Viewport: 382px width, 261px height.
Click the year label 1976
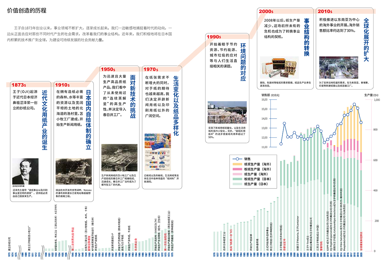(x=214, y=255)
